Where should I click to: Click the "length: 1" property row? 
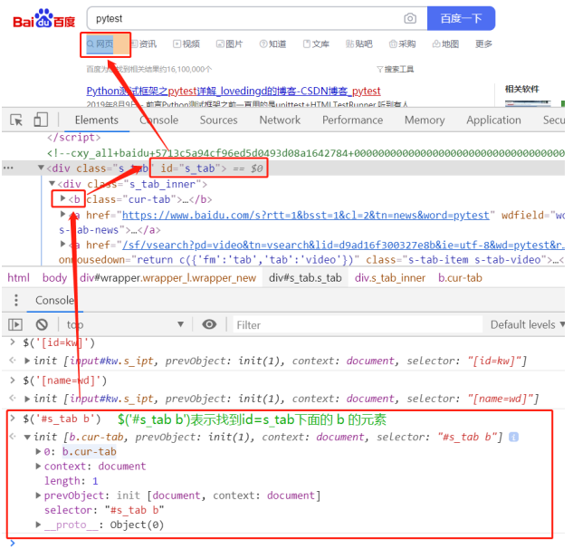coord(72,481)
